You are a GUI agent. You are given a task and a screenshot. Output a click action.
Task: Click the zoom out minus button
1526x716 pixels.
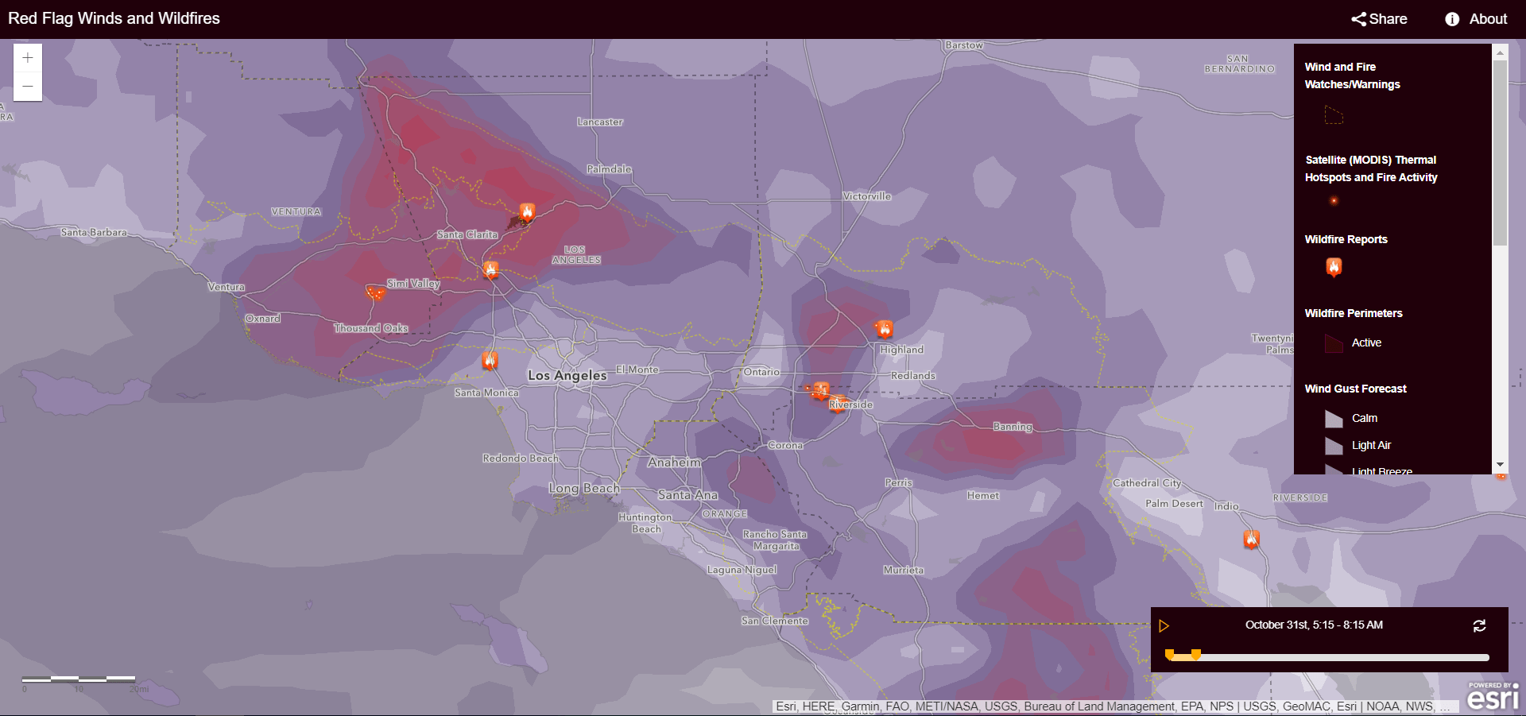coord(28,86)
